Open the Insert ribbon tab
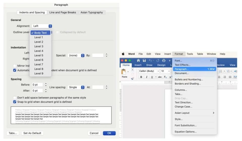The image size is (242, 141). tap(138, 65)
